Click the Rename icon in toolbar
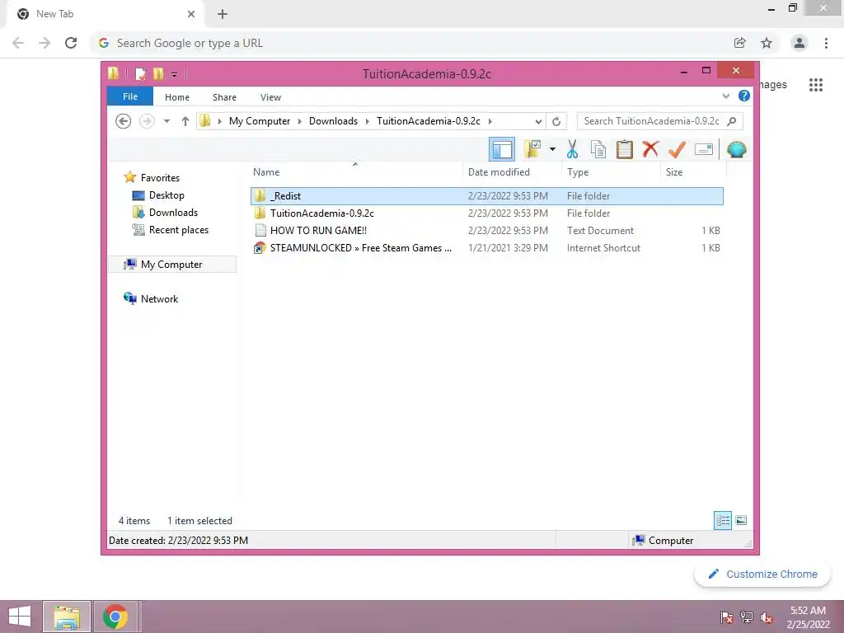This screenshot has height=633, width=844. click(704, 149)
